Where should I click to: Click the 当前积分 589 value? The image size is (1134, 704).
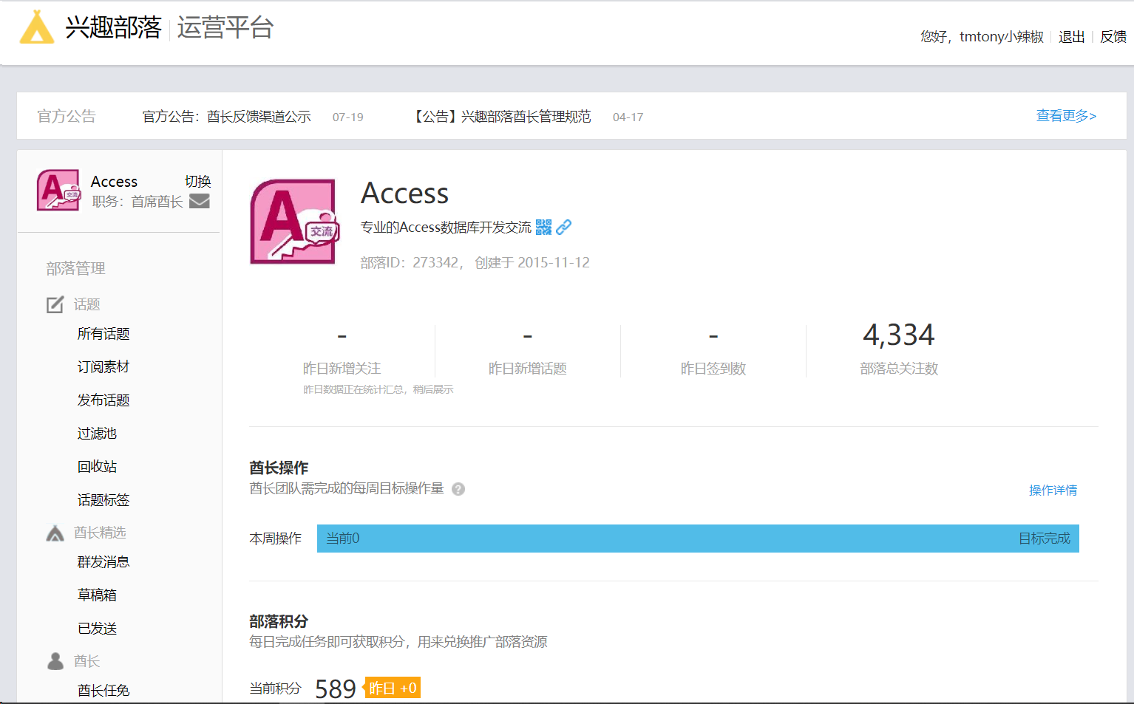point(336,688)
